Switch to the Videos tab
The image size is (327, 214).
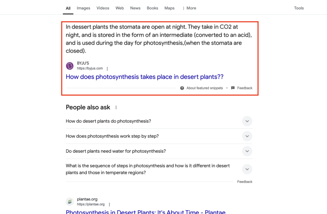(103, 8)
